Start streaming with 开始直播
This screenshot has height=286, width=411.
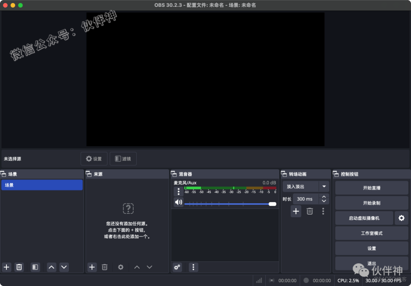click(x=371, y=188)
